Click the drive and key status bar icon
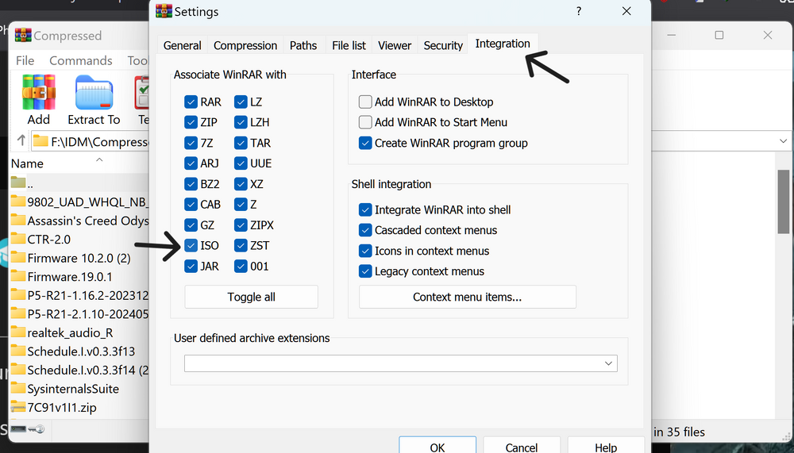The width and height of the screenshot is (794, 453). 28,429
